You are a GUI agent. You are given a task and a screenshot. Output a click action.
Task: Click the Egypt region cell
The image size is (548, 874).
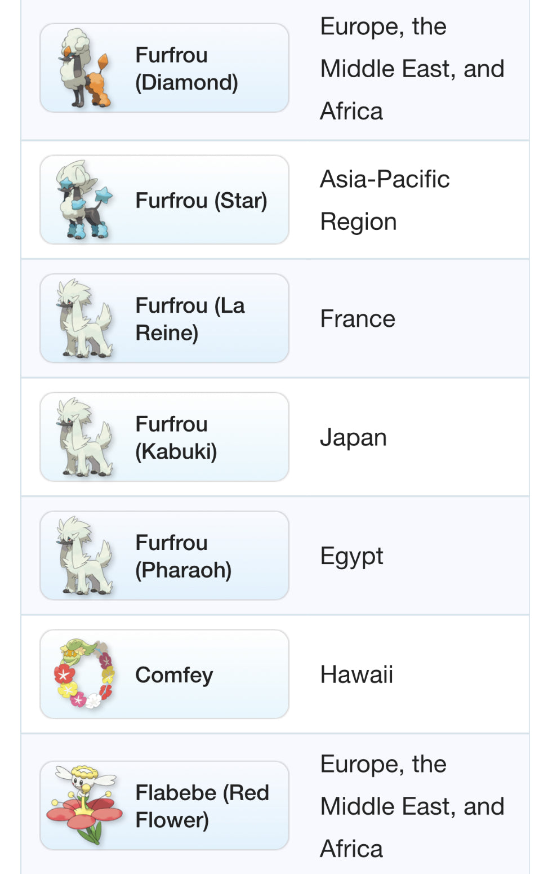pos(351,556)
